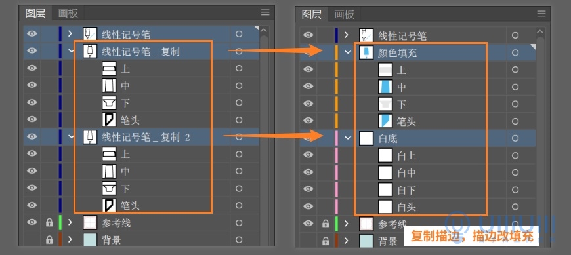
Task: Hide the 参考线 layer in left panel
Action: click(32, 222)
